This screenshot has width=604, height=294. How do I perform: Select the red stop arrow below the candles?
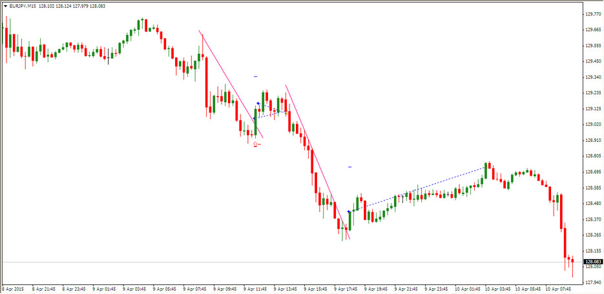[256, 144]
